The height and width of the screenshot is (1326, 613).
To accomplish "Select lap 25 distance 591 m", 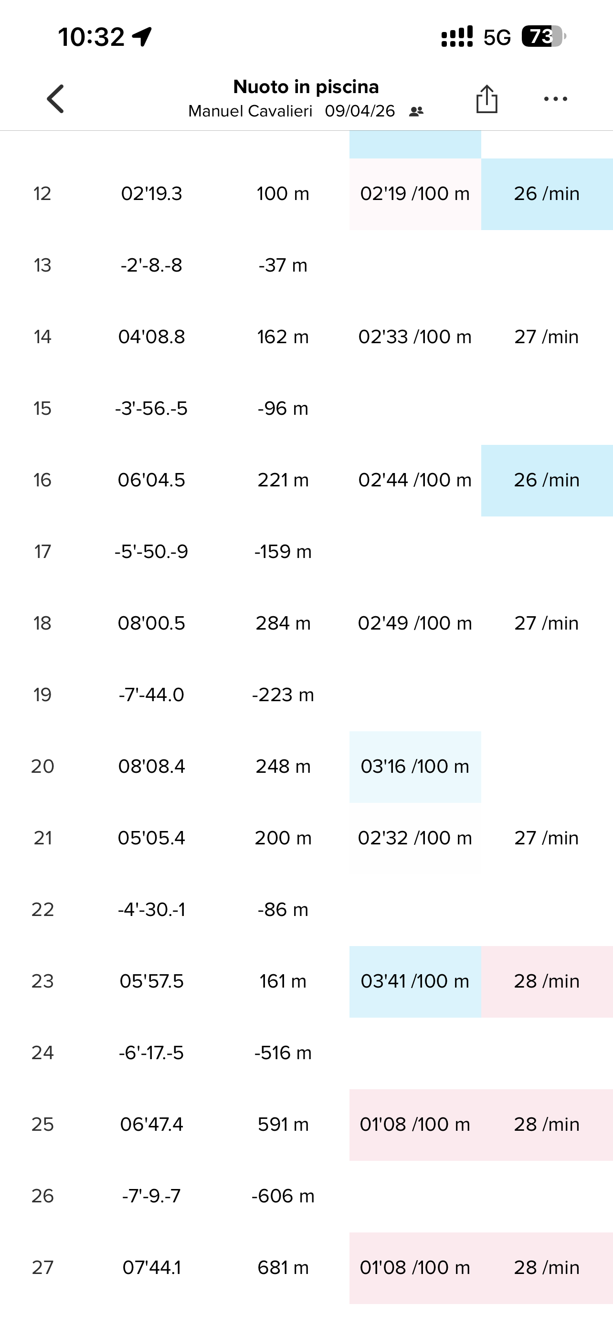I will pyautogui.click(x=283, y=1124).
